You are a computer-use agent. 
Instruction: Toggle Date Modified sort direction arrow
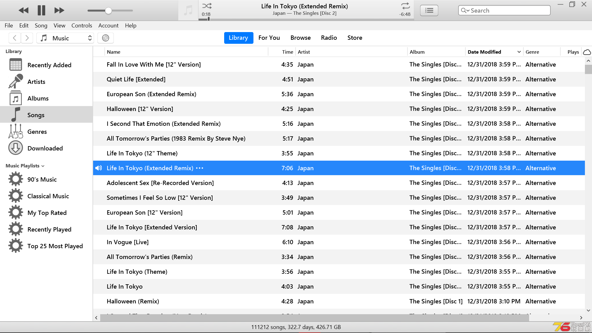(x=519, y=52)
